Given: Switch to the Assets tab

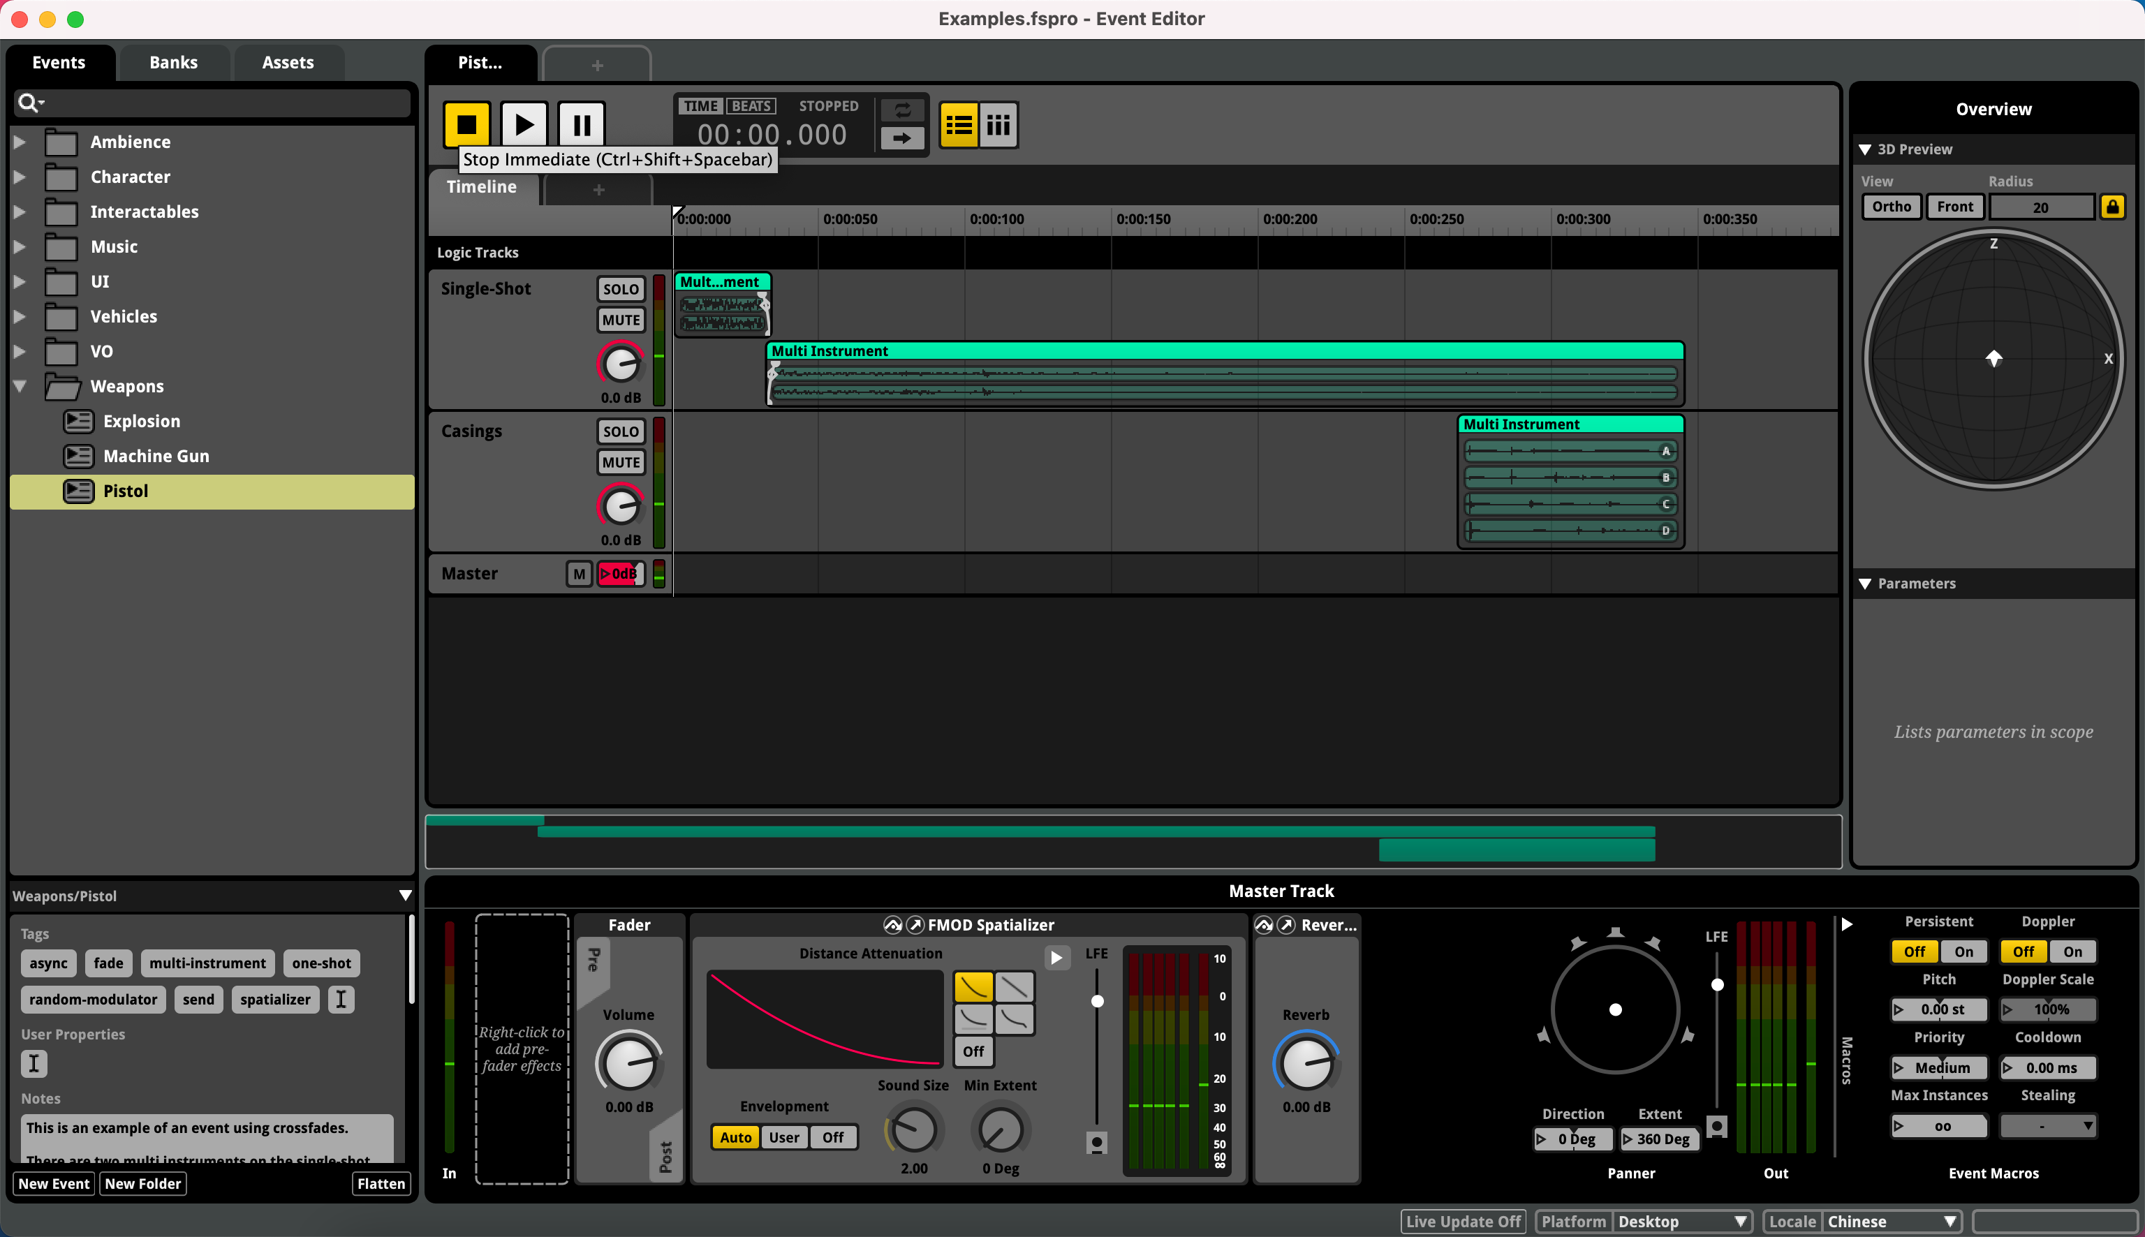Looking at the screenshot, I should coord(286,62).
